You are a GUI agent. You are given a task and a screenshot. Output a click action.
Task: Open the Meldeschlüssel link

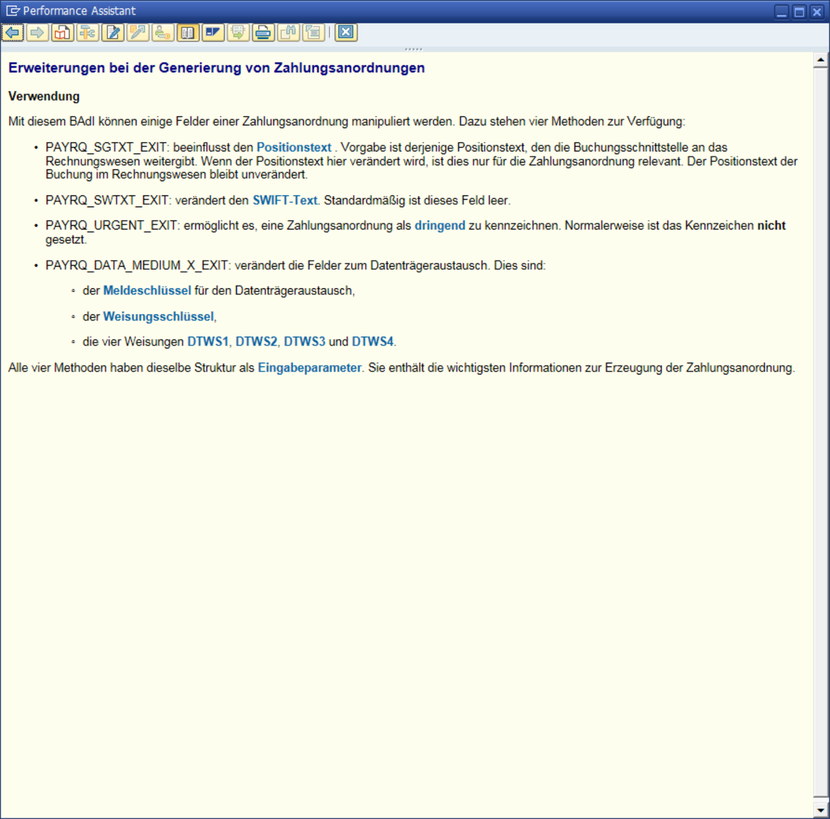coord(147,291)
